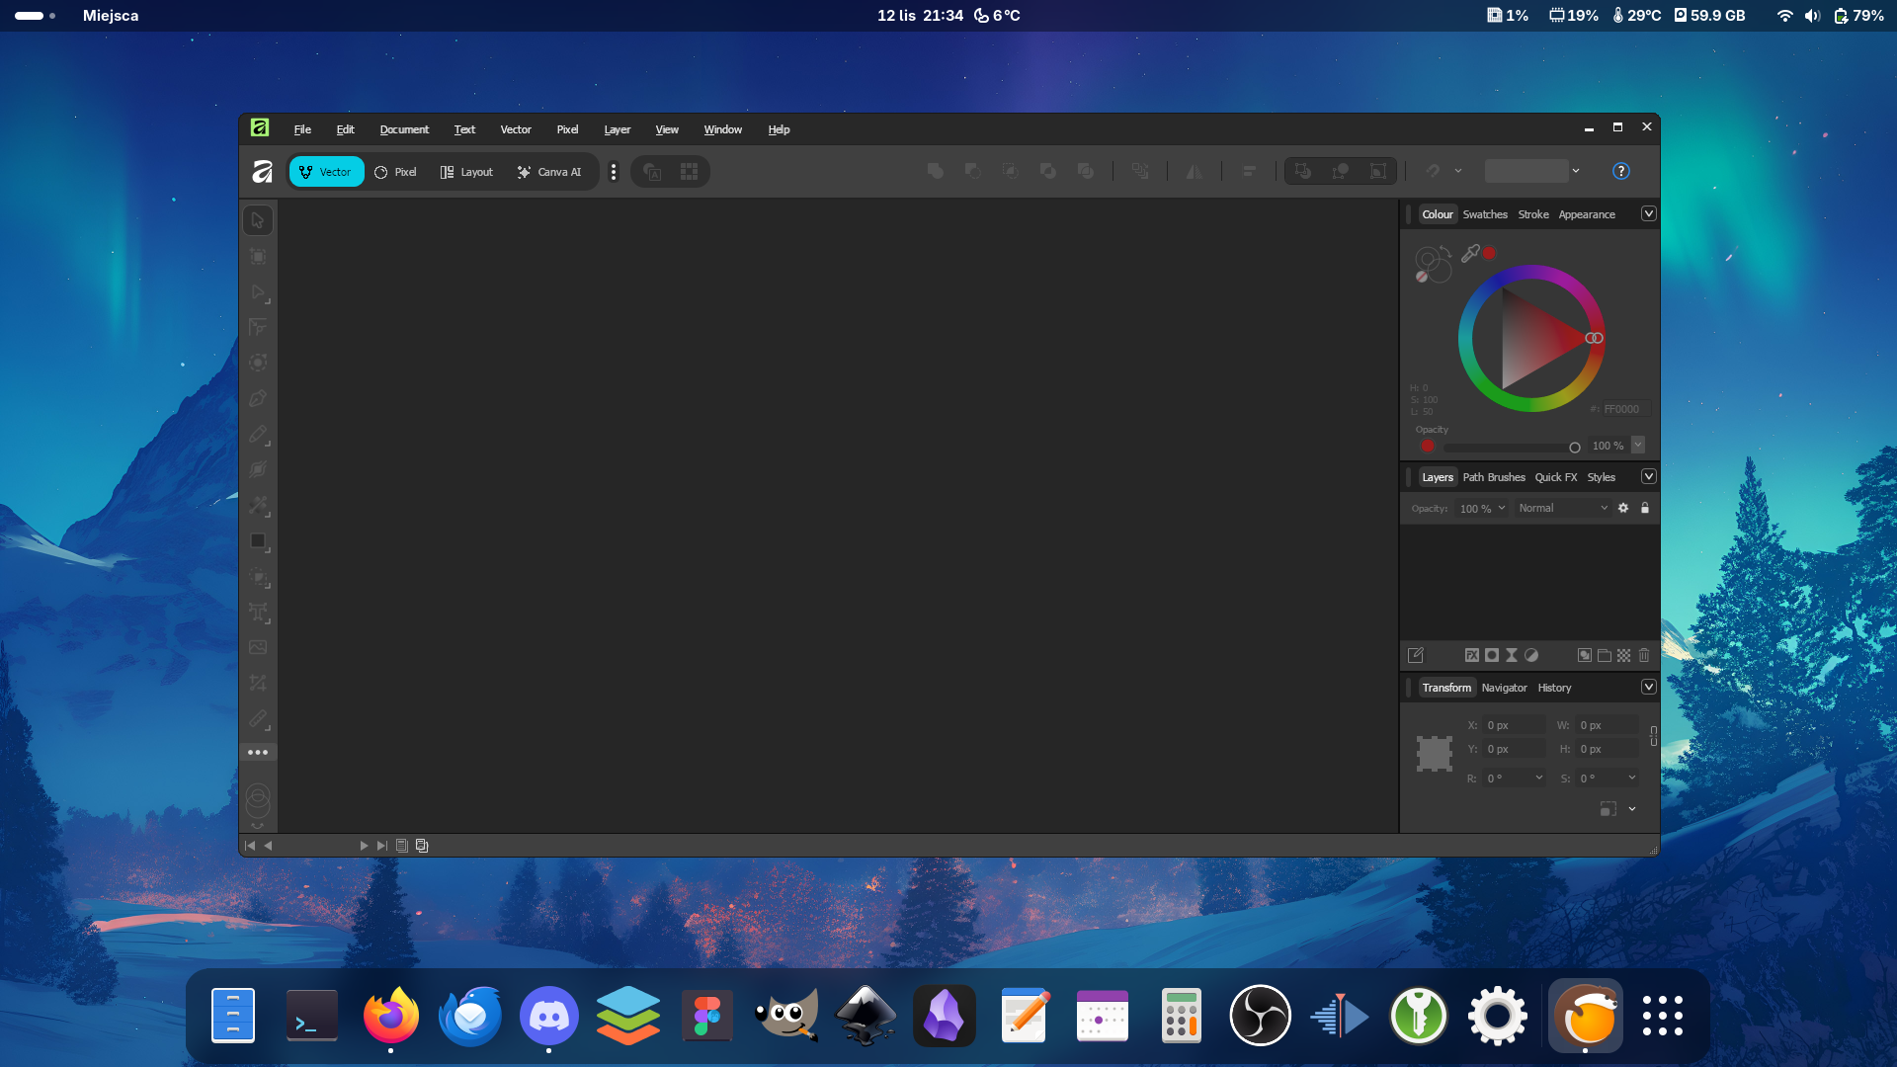
Task: Click the delete layer trash icon
Action: [x=1644, y=655]
